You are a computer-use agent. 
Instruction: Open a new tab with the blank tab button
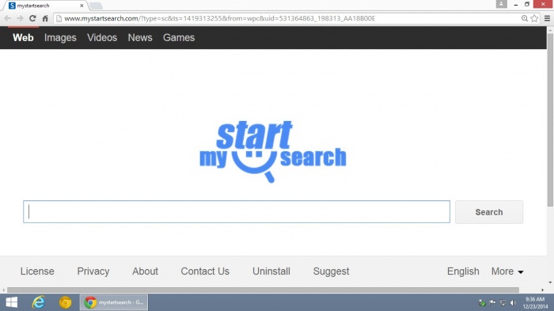[x=96, y=6]
